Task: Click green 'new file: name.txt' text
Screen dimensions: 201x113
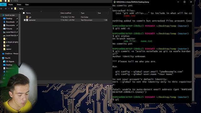Action: click(138, 41)
